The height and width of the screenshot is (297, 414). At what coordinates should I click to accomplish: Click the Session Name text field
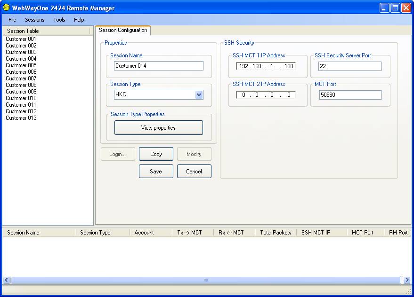coord(159,66)
